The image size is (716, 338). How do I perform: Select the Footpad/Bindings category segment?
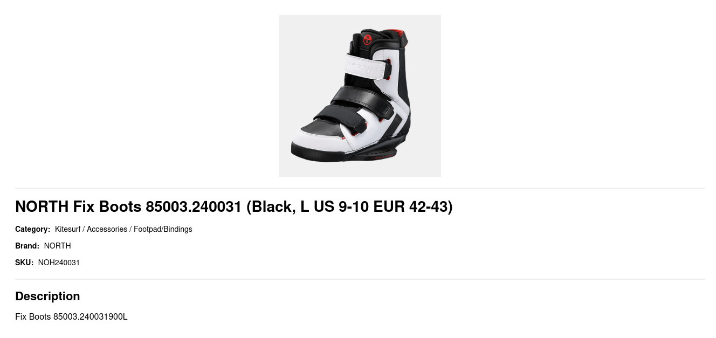pyautogui.click(x=163, y=229)
